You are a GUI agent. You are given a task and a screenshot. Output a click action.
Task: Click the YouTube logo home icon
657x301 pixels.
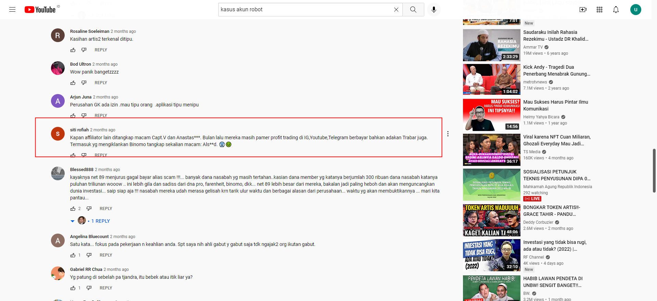point(40,10)
